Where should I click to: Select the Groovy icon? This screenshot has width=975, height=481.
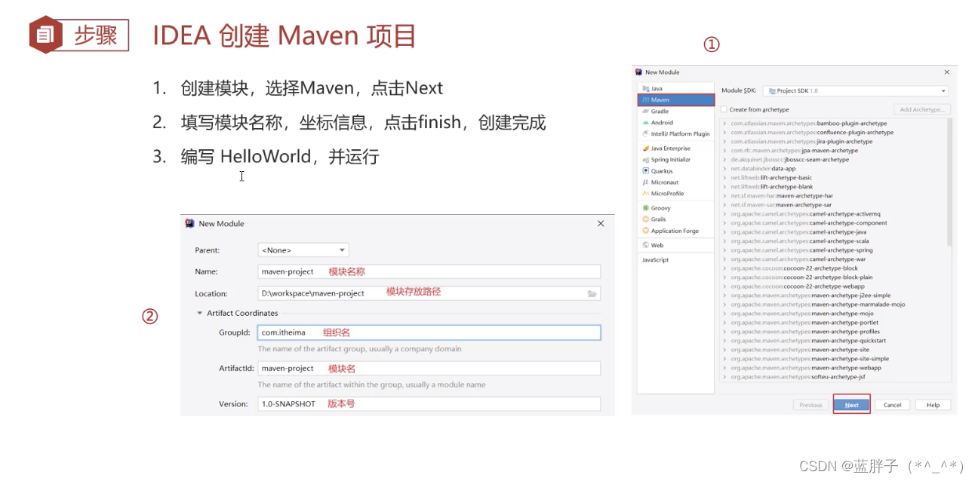pos(645,208)
